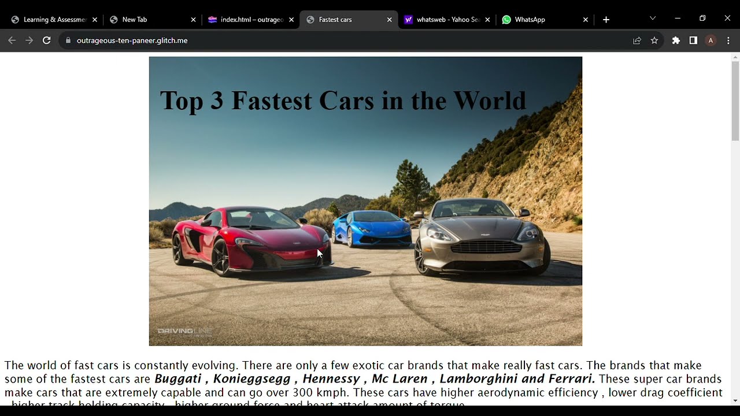Close the index.html tab
The image size is (740, 416).
(x=291, y=20)
